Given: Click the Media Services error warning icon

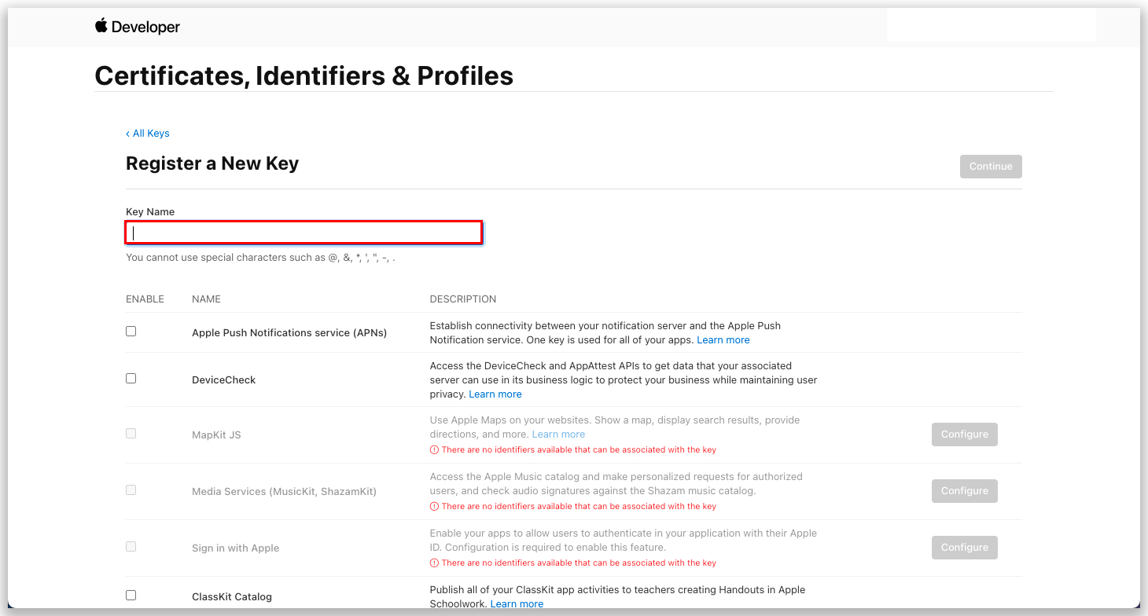Looking at the screenshot, I should click(434, 507).
